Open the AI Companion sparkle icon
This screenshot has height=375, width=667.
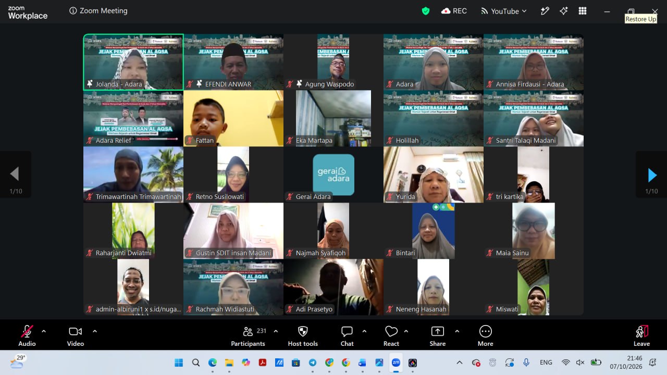pos(564,11)
